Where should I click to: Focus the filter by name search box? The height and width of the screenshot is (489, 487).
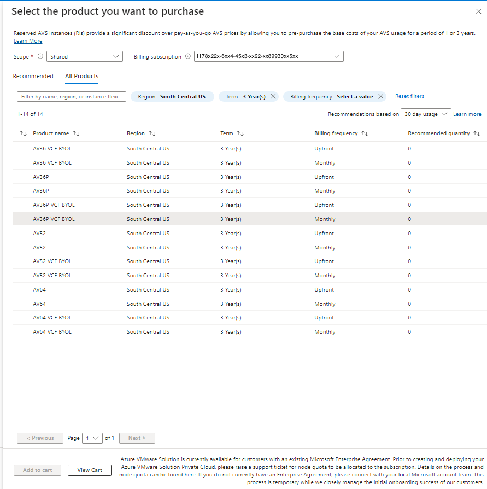72,97
